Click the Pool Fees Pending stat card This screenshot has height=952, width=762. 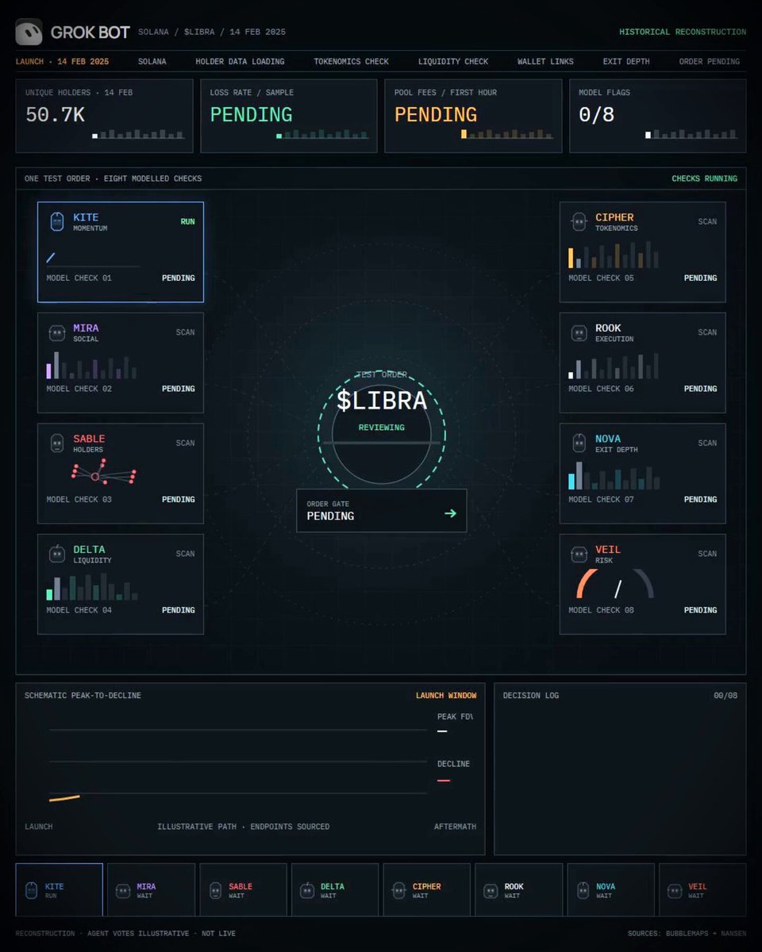(x=473, y=116)
